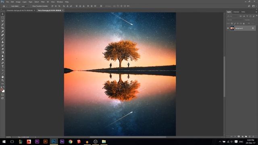Select the Clone Stamp tool
The width and height of the screenshot is (258, 145).
(2, 42)
